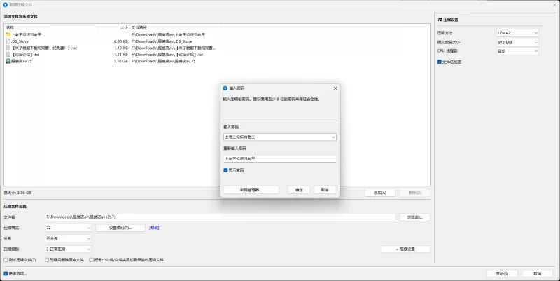
Task: Click the 密码管理器 button
Action: click(251, 190)
